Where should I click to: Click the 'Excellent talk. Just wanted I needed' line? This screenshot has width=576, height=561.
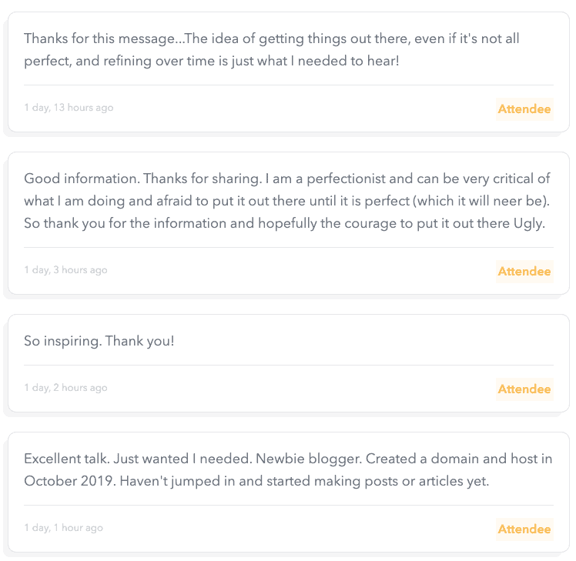[x=288, y=459]
